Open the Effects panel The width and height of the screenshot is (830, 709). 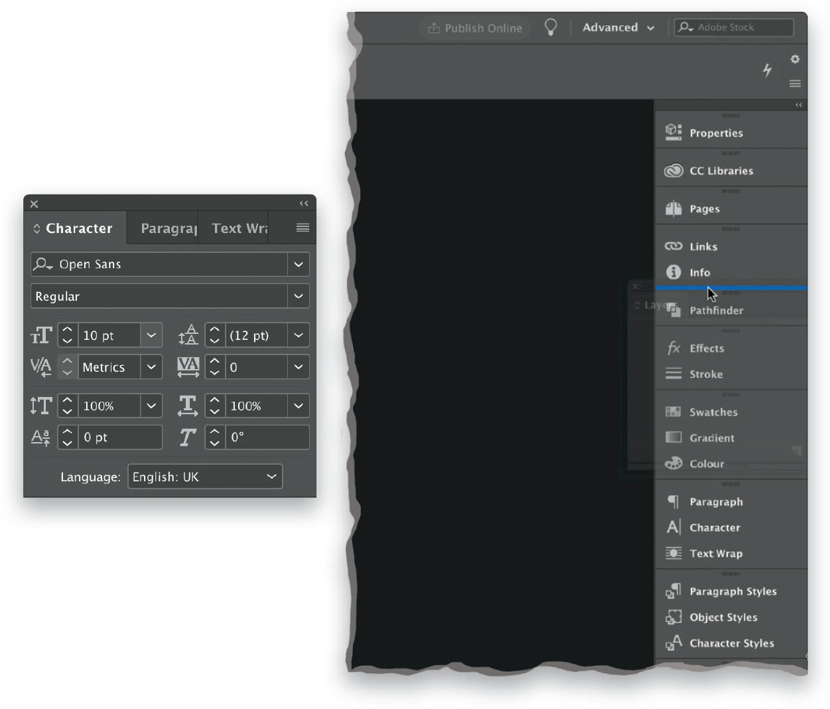(x=707, y=348)
